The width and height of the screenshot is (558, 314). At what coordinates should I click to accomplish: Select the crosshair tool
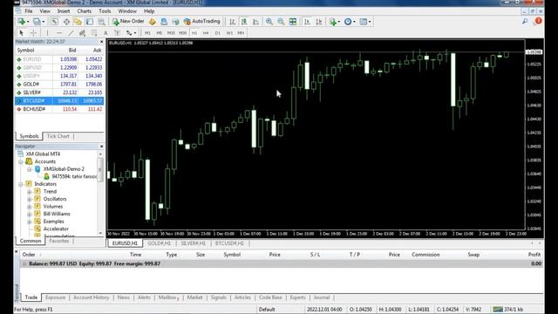33,33
